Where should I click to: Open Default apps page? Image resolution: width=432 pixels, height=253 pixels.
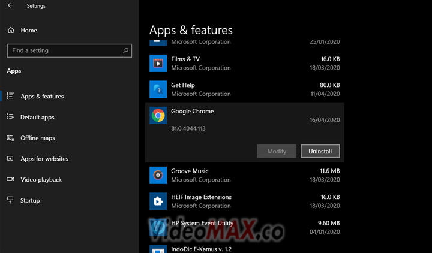coord(37,118)
